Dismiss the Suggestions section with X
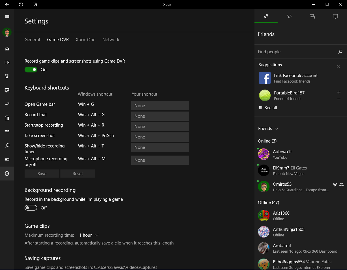Image resolution: width=347 pixels, height=270 pixels. tap(338, 66)
